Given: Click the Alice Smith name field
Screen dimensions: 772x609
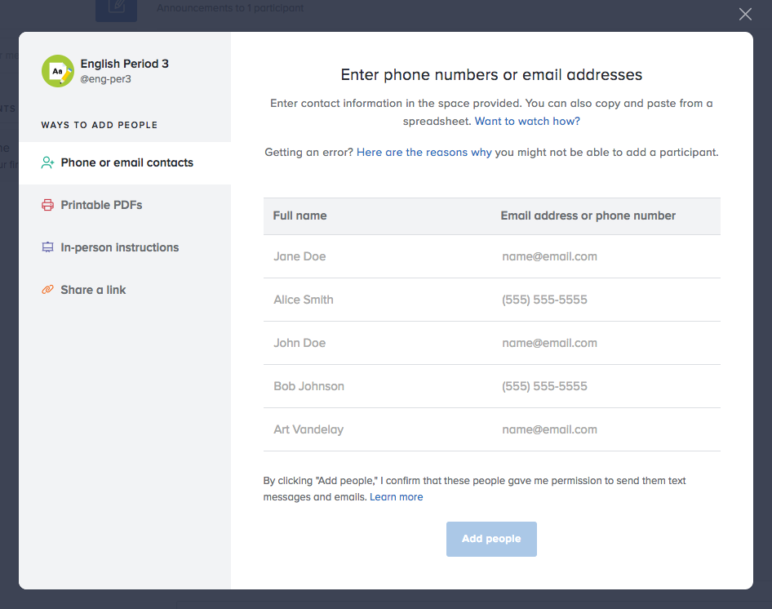Looking at the screenshot, I should [x=378, y=300].
